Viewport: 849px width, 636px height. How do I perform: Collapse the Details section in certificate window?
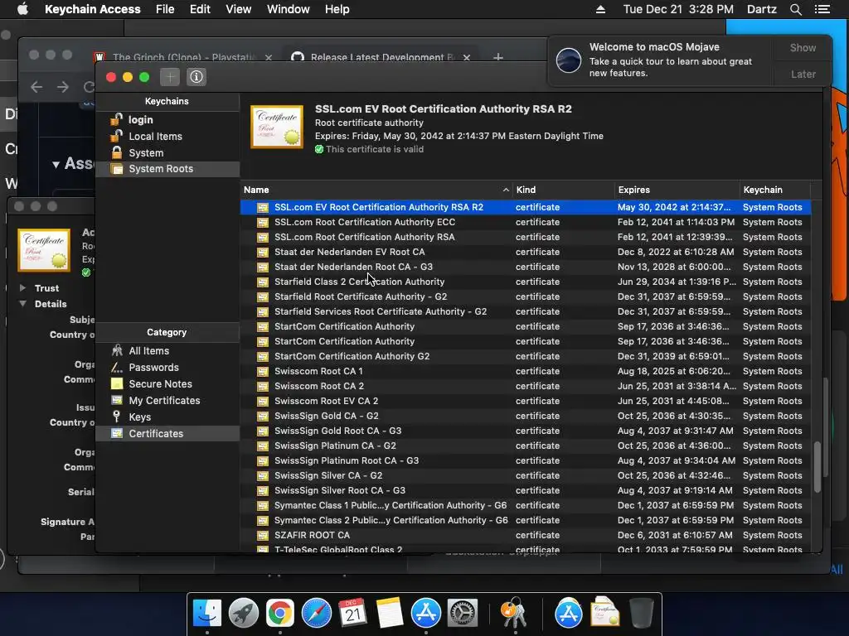(22, 303)
